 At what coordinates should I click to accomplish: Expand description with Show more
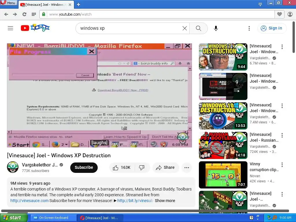pyautogui.click(x=165, y=201)
